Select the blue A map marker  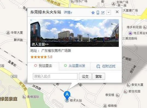point(67,95)
